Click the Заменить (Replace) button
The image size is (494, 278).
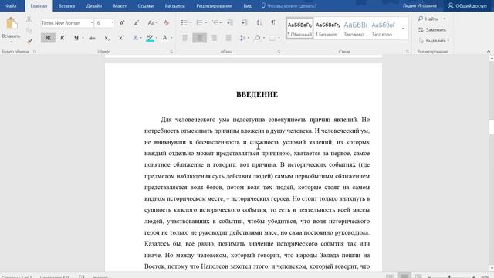[432, 30]
